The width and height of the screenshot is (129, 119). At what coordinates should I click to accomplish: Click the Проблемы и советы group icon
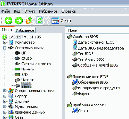click(x=69, y=105)
